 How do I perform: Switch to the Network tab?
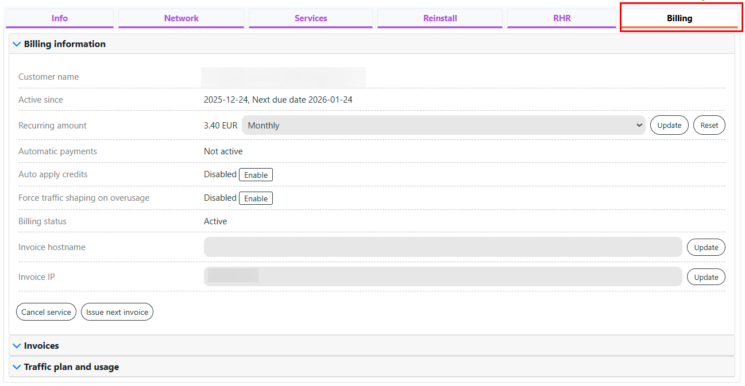click(x=181, y=18)
